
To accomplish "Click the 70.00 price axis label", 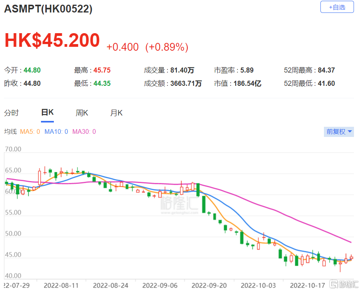I will (x=13, y=149).
